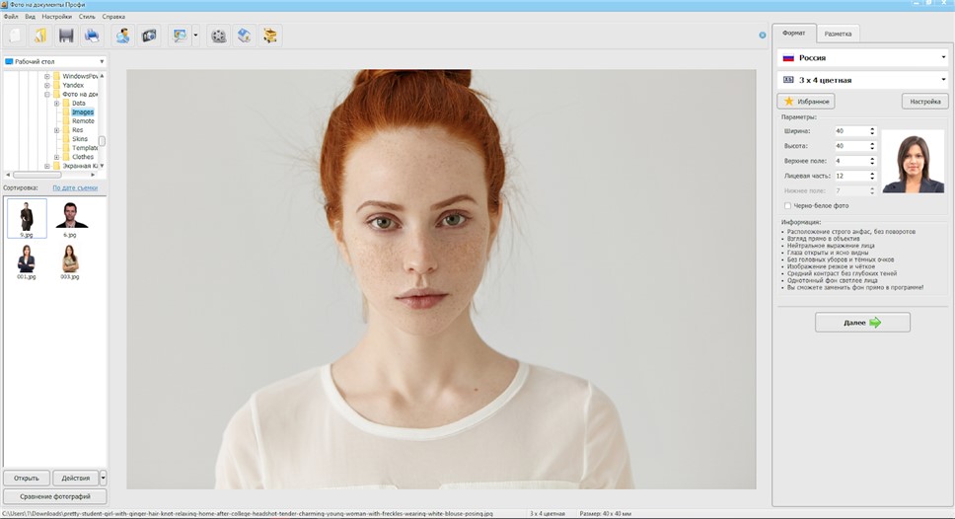Image resolution: width=955 pixels, height=519 pixels.
Task: Open the Вид menu
Action: [30, 17]
